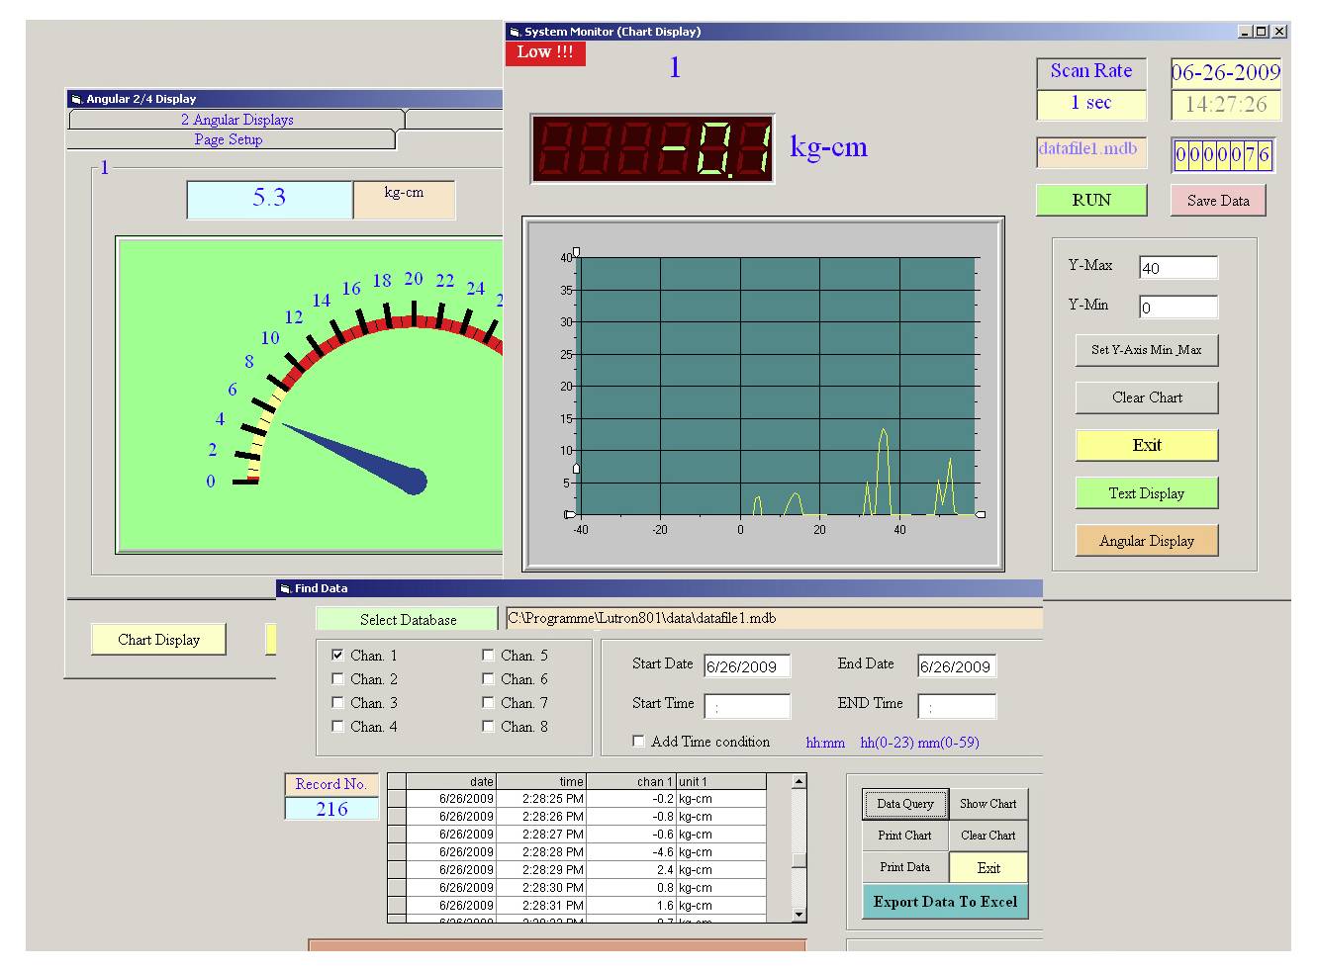Maximize the System Monitor window

(1261, 32)
